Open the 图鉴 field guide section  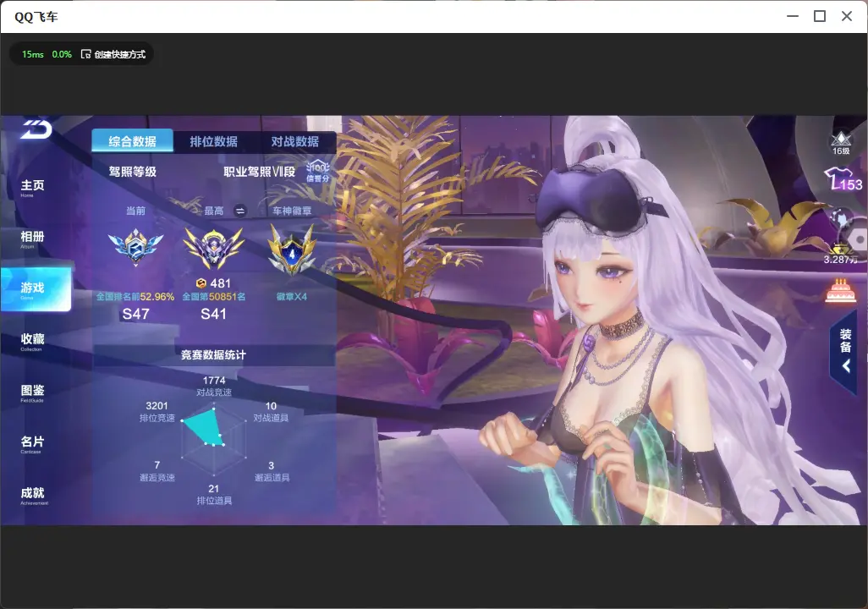coord(32,393)
